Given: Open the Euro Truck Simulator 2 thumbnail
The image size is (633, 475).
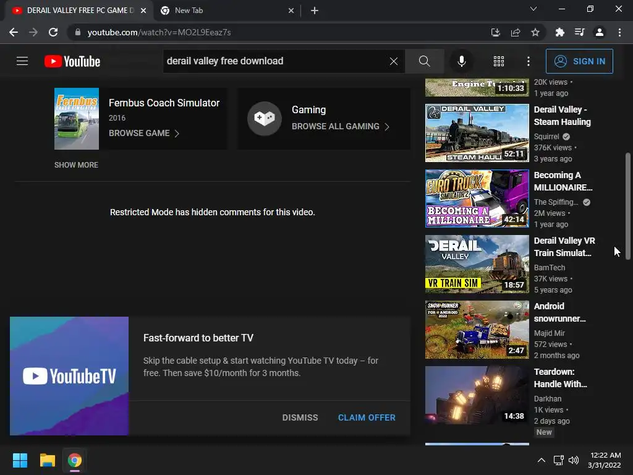Looking at the screenshot, I should click(x=477, y=199).
